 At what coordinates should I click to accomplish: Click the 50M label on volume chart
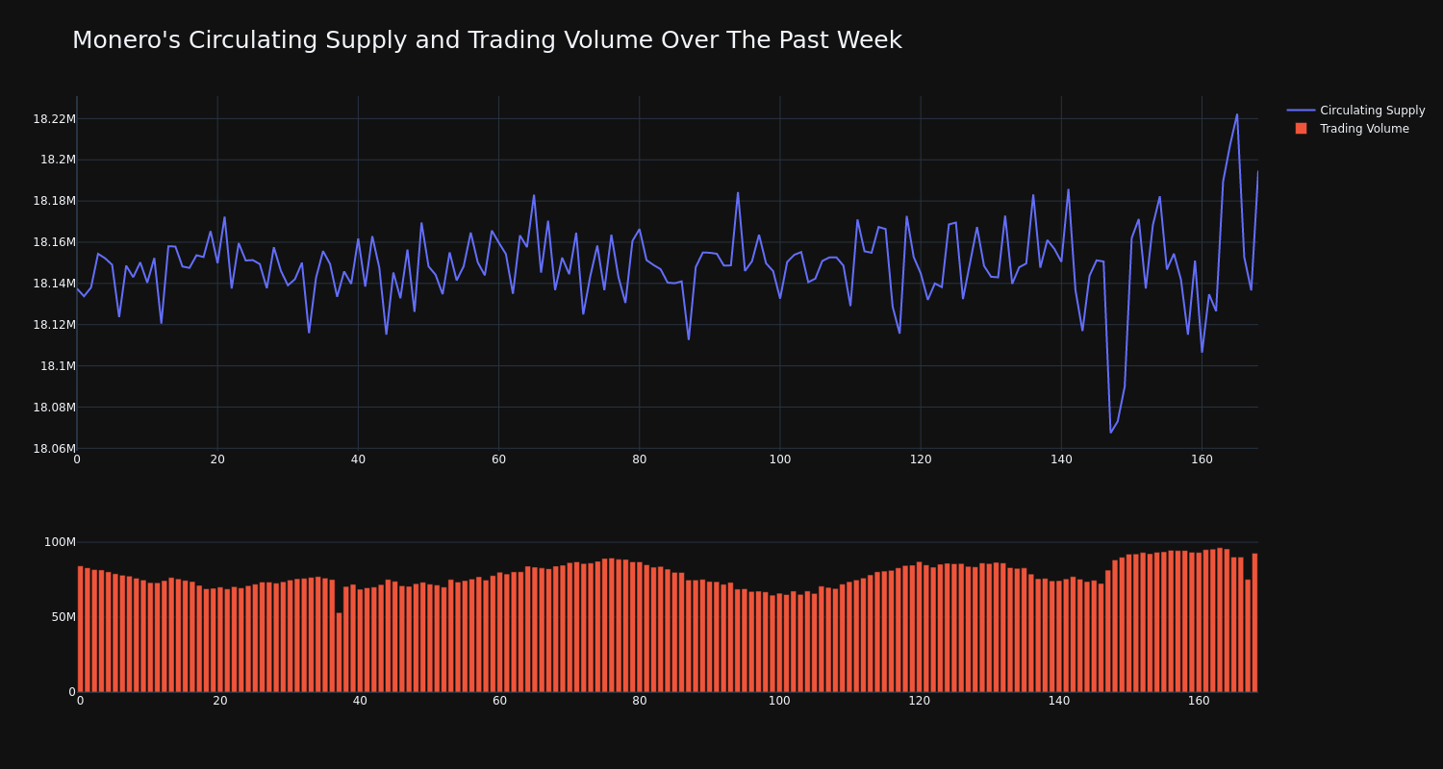63,617
